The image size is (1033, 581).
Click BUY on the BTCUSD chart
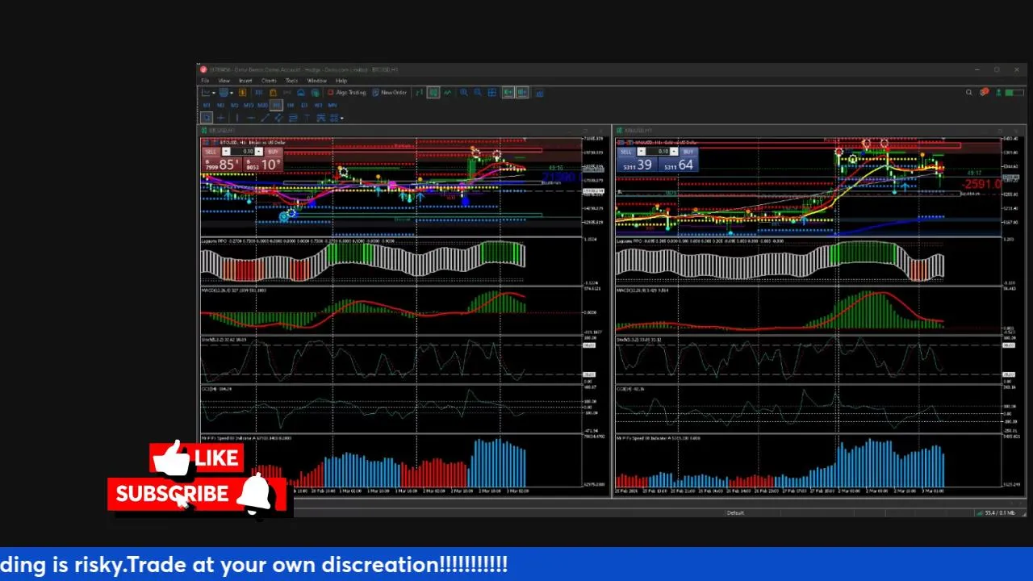pyautogui.click(x=274, y=152)
